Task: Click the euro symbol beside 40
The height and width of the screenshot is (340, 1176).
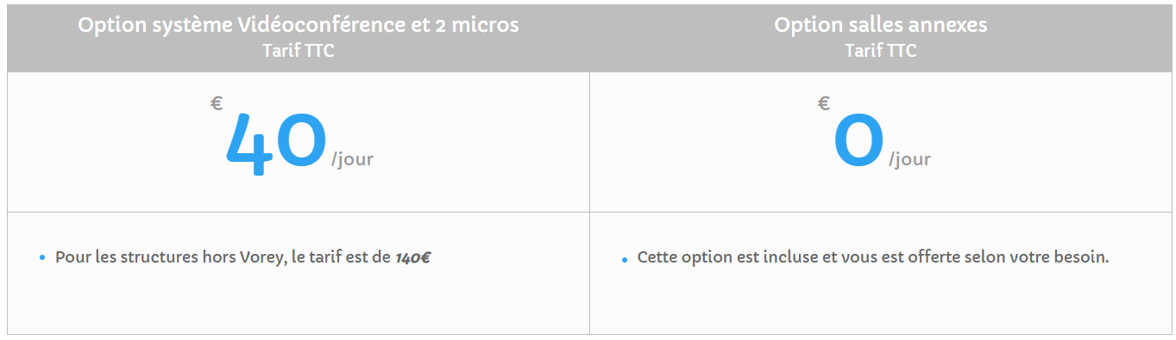Action: pyautogui.click(x=217, y=104)
